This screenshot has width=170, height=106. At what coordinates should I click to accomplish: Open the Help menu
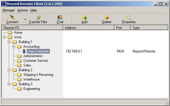point(33,10)
